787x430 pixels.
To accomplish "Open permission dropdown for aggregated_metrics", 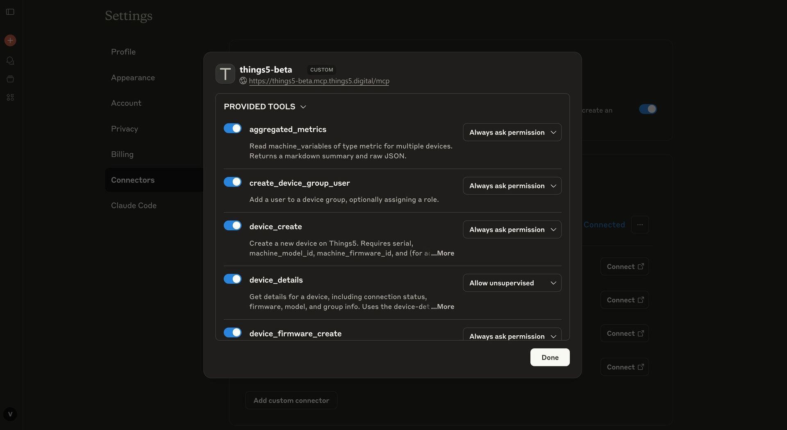I will click(x=512, y=132).
